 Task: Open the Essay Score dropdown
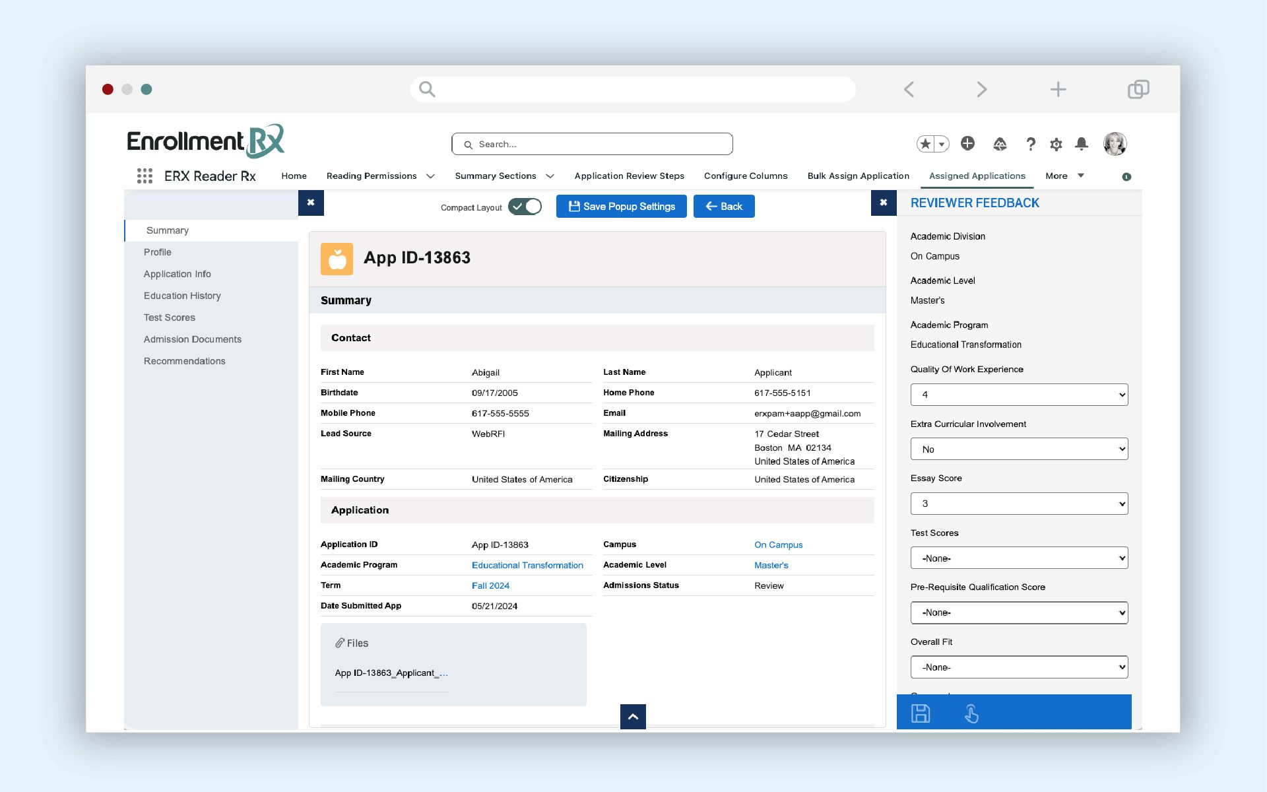[x=1019, y=504]
